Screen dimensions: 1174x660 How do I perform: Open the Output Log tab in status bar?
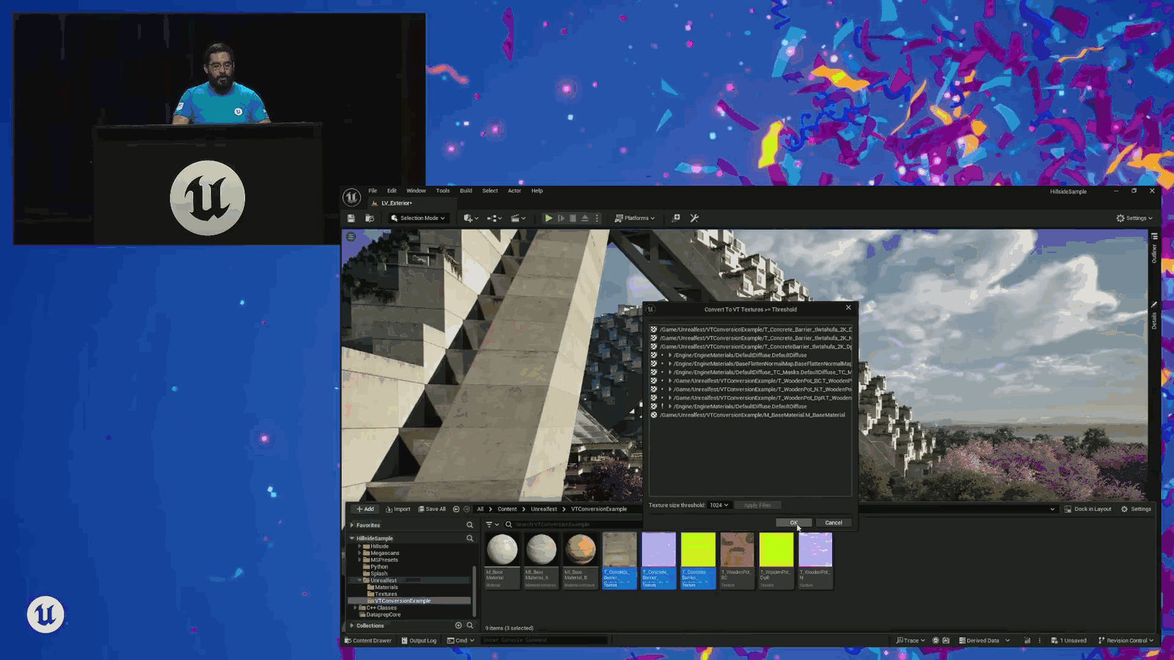pos(419,640)
